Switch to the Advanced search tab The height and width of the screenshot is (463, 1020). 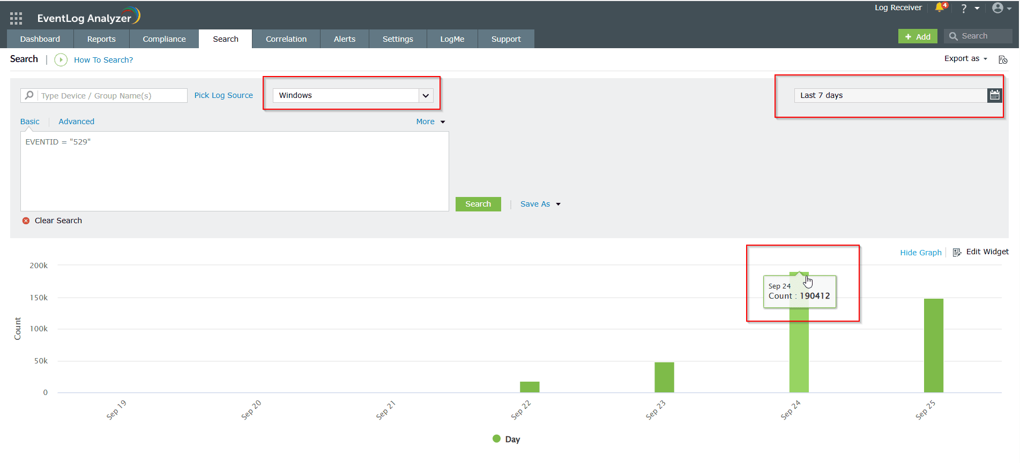[x=76, y=122]
